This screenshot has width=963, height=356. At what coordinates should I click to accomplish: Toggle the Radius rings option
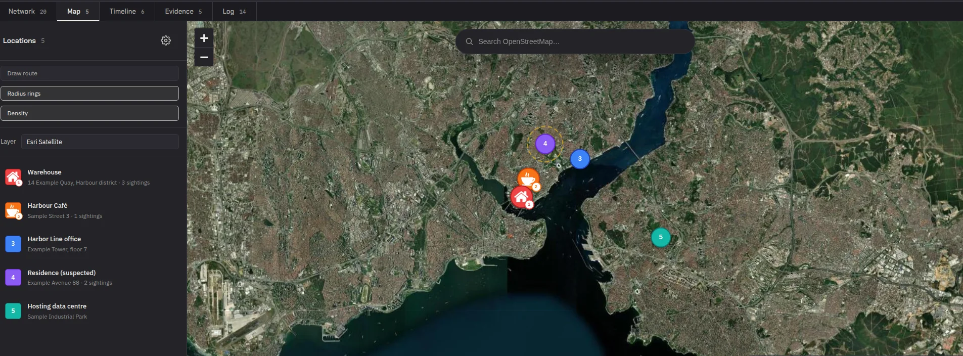[89, 94]
